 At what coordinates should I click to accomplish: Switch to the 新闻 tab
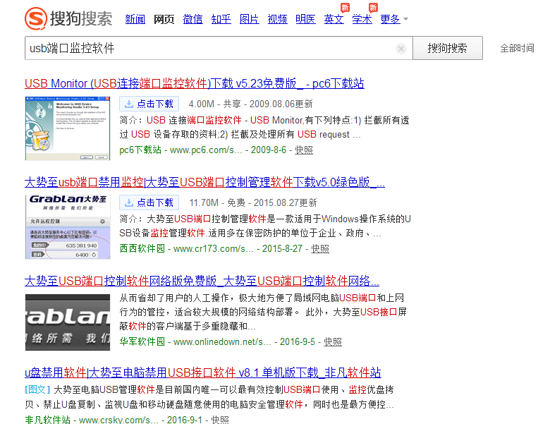(x=135, y=19)
